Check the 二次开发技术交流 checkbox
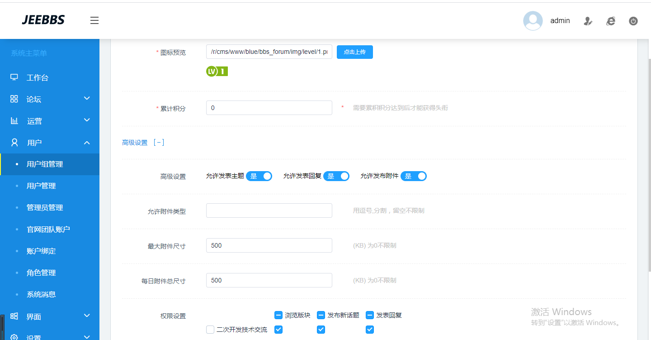This screenshot has height=340, width=651. coord(210,330)
